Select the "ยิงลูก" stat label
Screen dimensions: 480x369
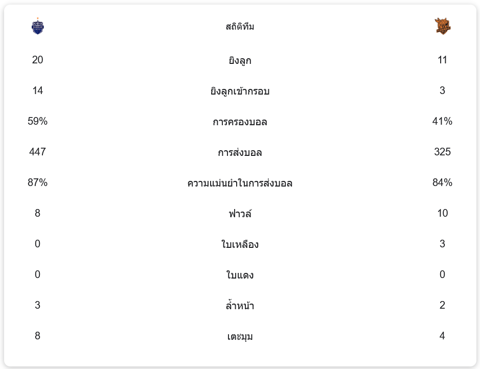[240, 61]
